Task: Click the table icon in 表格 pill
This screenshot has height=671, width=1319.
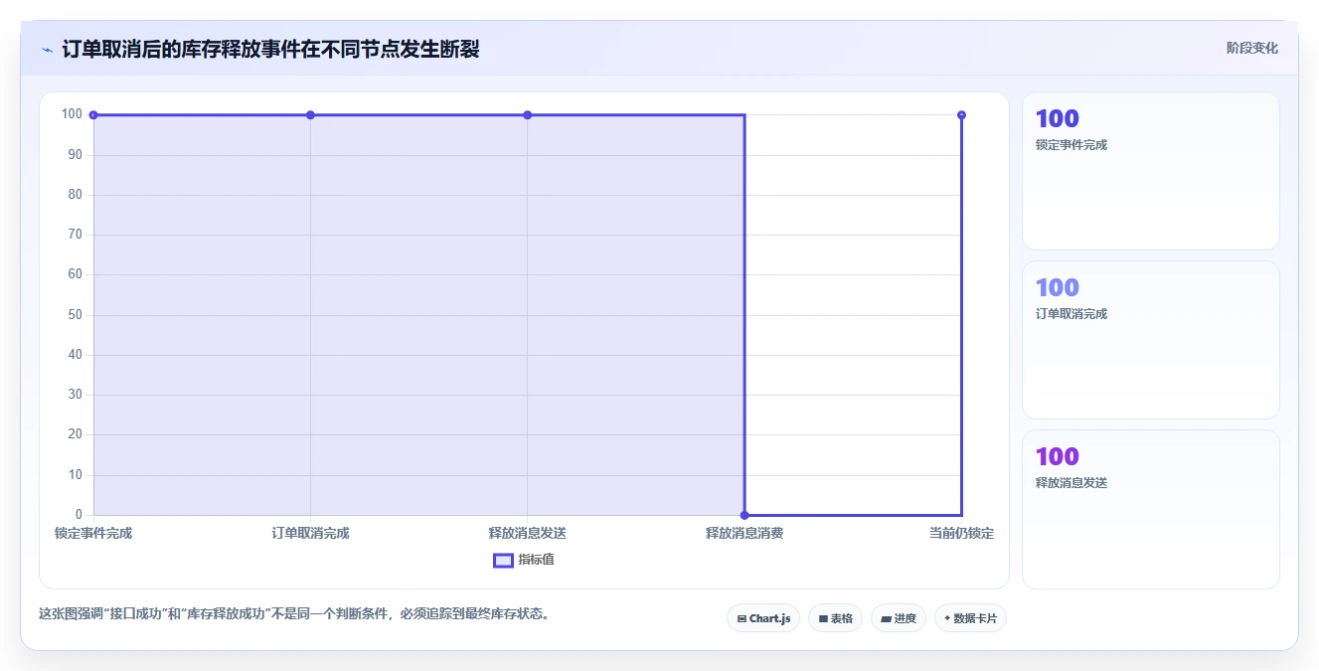Action: coord(823,618)
